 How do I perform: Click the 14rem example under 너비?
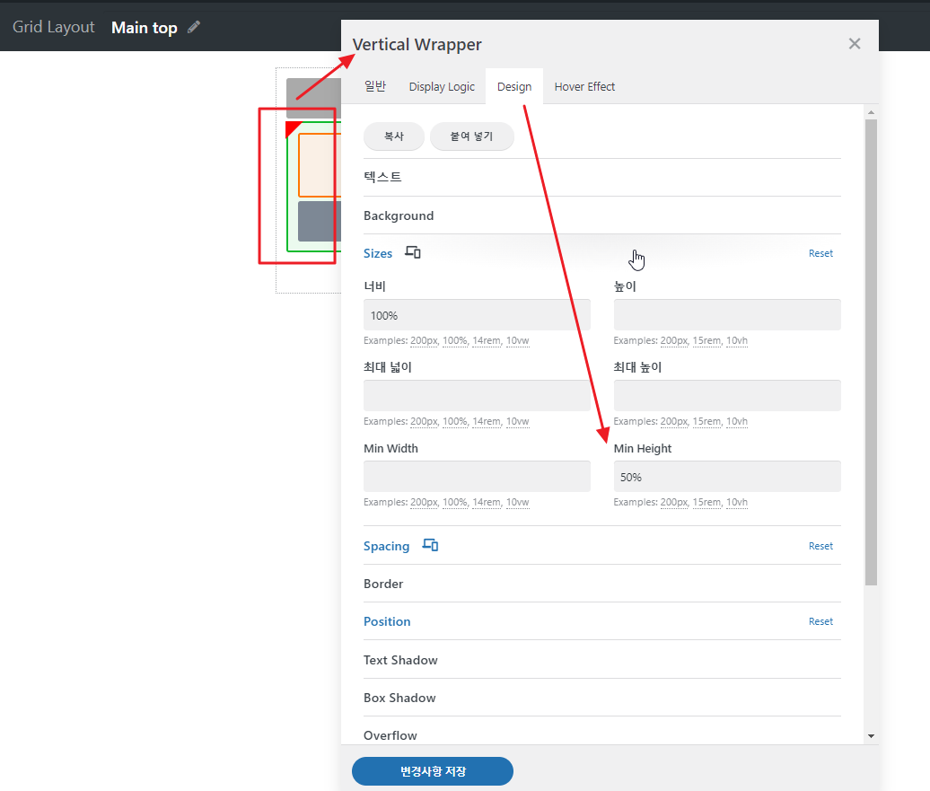tap(487, 340)
